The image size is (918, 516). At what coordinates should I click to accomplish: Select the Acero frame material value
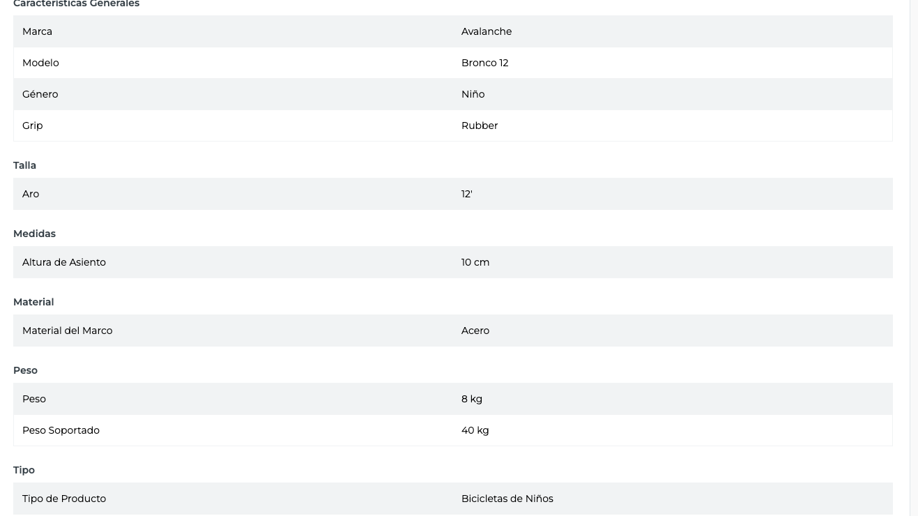click(x=475, y=331)
